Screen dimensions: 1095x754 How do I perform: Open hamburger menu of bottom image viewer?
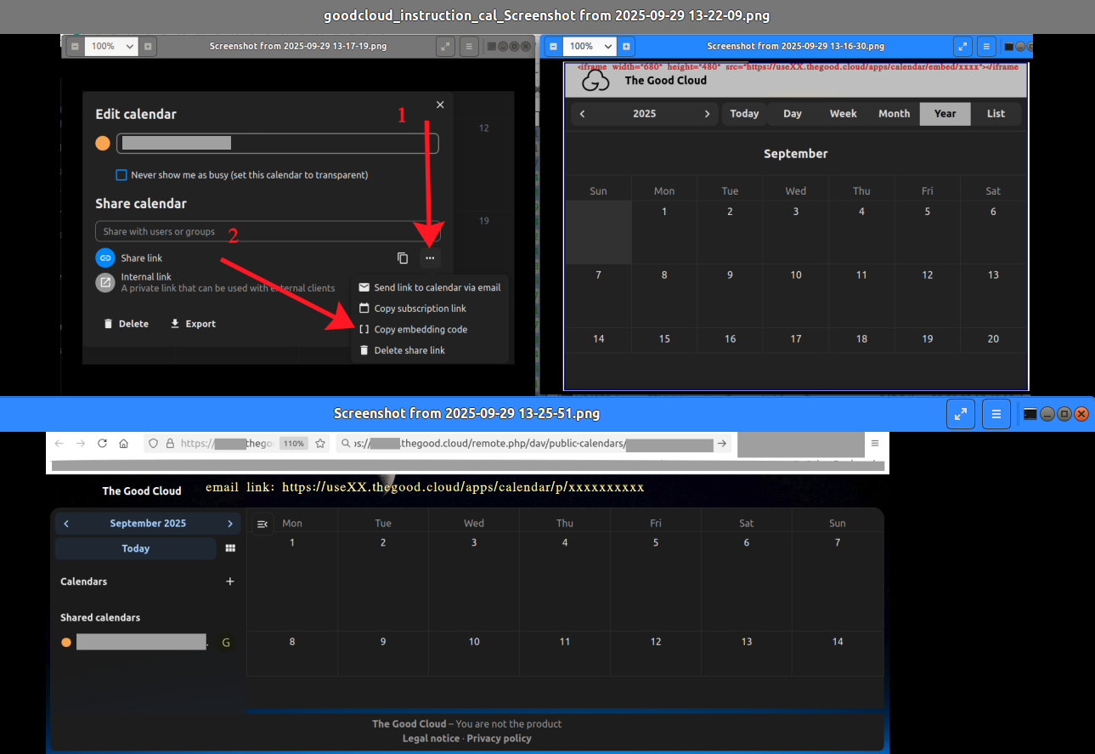996,414
